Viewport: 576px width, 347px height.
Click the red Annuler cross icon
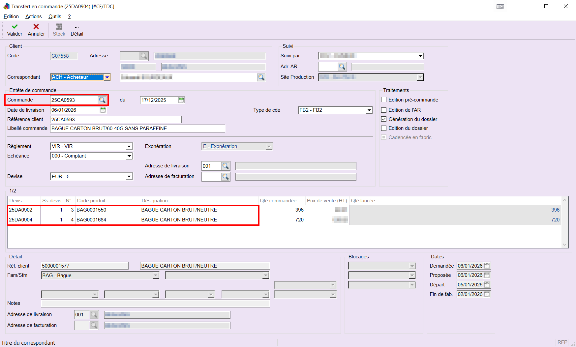[x=36, y=27]
